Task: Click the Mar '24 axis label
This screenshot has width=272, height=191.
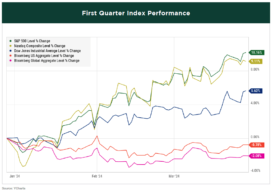Action: pos(174,176)
